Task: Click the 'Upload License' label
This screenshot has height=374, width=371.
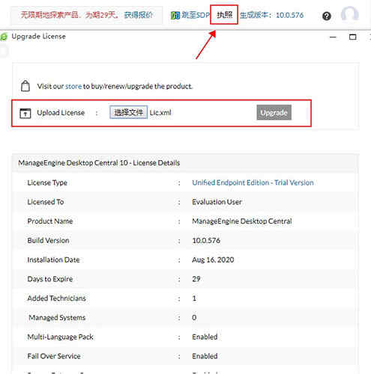Action: click(61, 113)
